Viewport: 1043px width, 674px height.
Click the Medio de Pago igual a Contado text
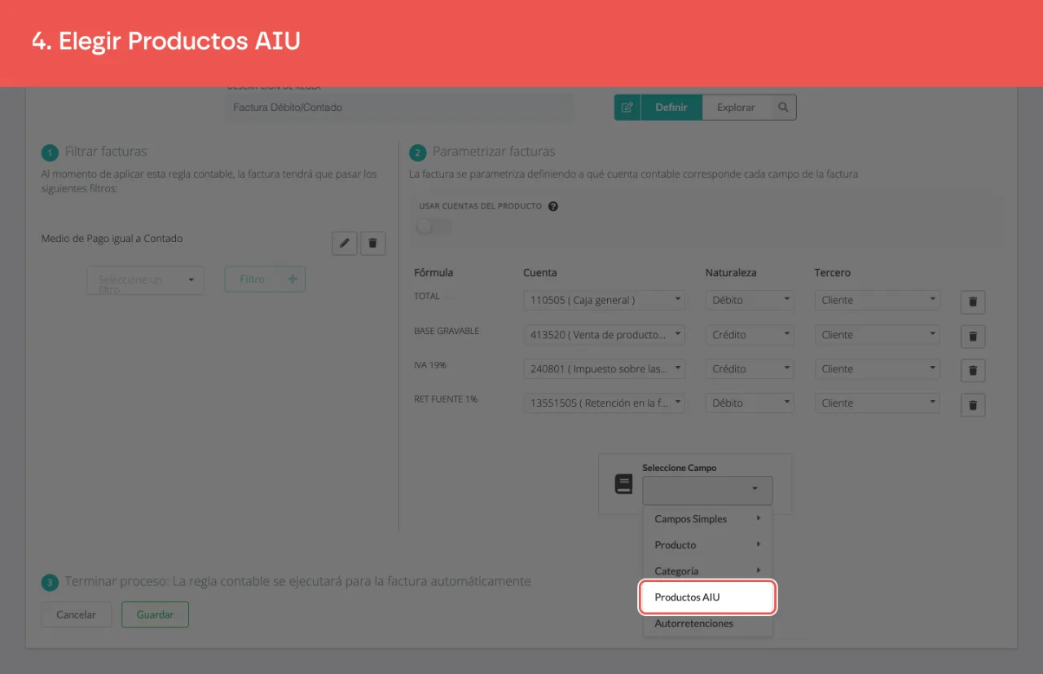(x=112, y=239)
